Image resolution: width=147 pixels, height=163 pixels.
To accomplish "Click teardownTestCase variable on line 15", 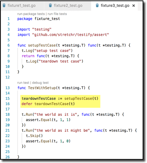I will pyautogui.click(x=39, y=98).
